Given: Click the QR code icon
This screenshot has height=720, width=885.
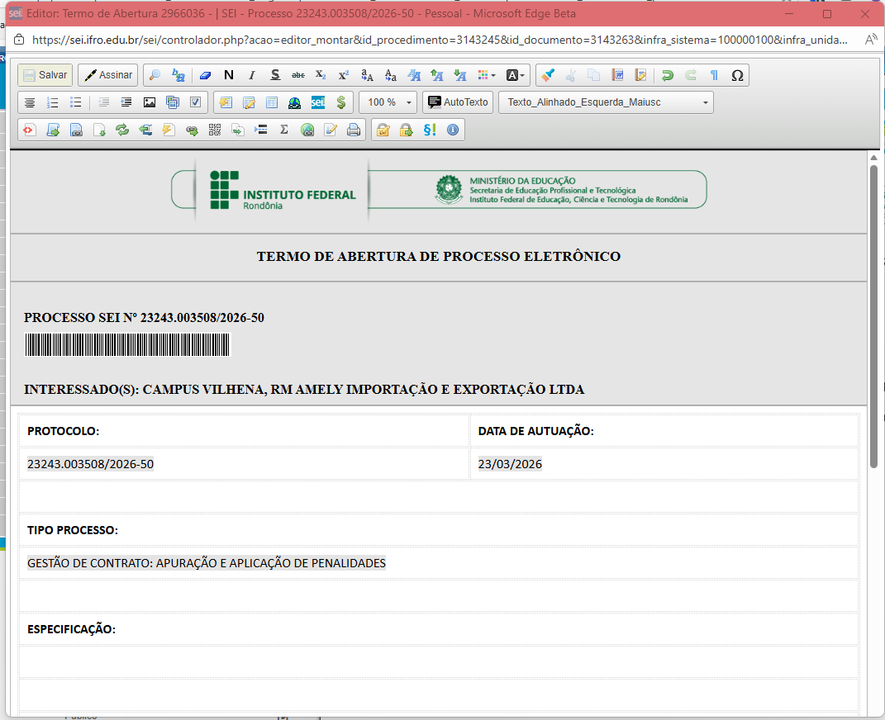Looking at the screenshot, I should click(x=215, y=130).
